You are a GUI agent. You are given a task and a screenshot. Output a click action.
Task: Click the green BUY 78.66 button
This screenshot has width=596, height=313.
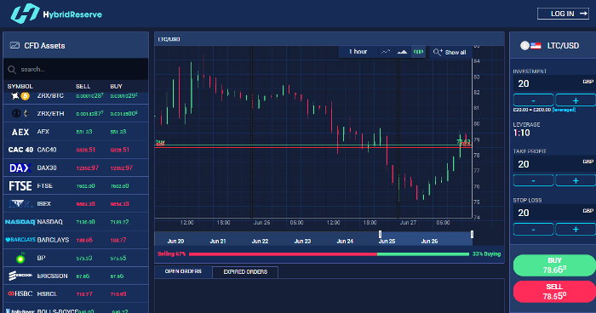(x=554, y=265)
